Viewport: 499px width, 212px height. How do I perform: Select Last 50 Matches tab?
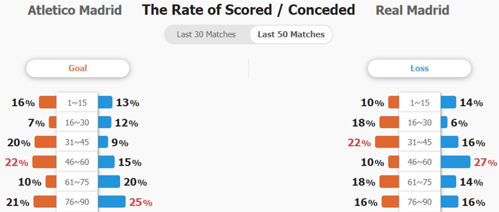[291, 34]
